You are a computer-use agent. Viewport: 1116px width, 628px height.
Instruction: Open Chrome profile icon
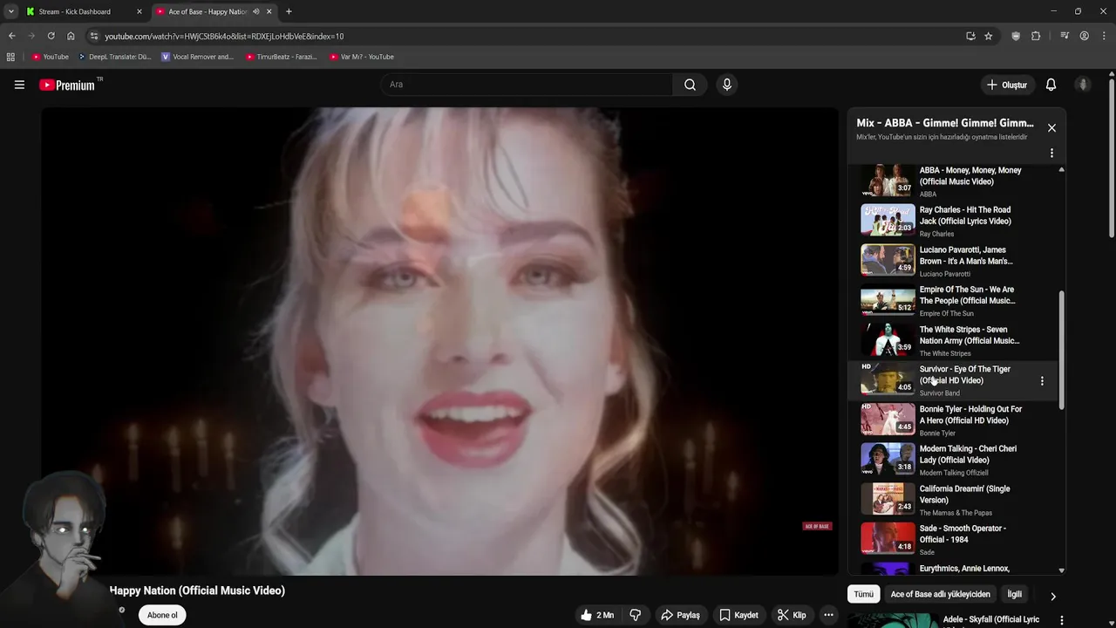[x=1084, y=36]
